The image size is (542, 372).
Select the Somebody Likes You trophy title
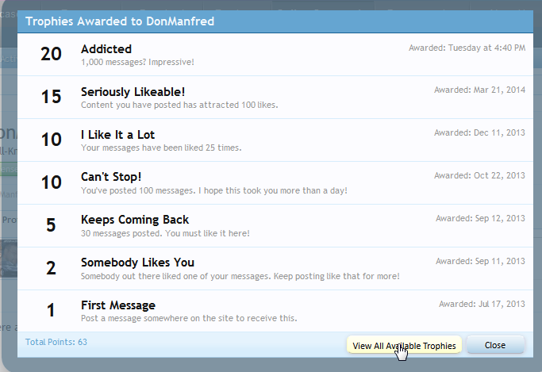coord(137,262)
